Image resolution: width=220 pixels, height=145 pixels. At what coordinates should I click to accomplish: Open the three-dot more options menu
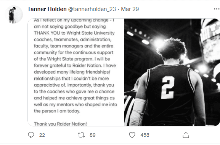[217, 9]
